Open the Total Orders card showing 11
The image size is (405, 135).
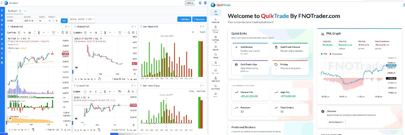point(290,109)
